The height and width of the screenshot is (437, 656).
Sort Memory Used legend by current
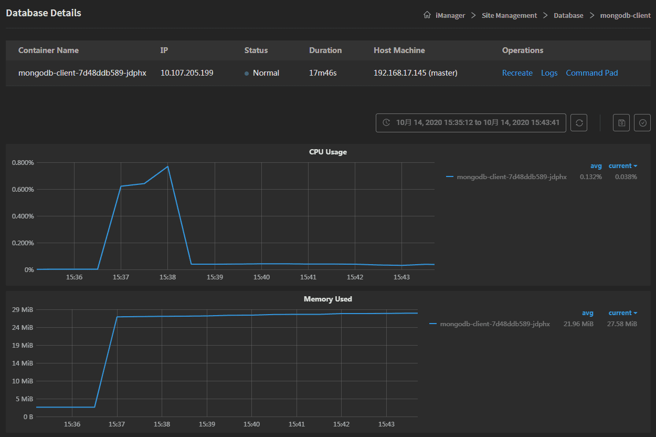[622, 313]
